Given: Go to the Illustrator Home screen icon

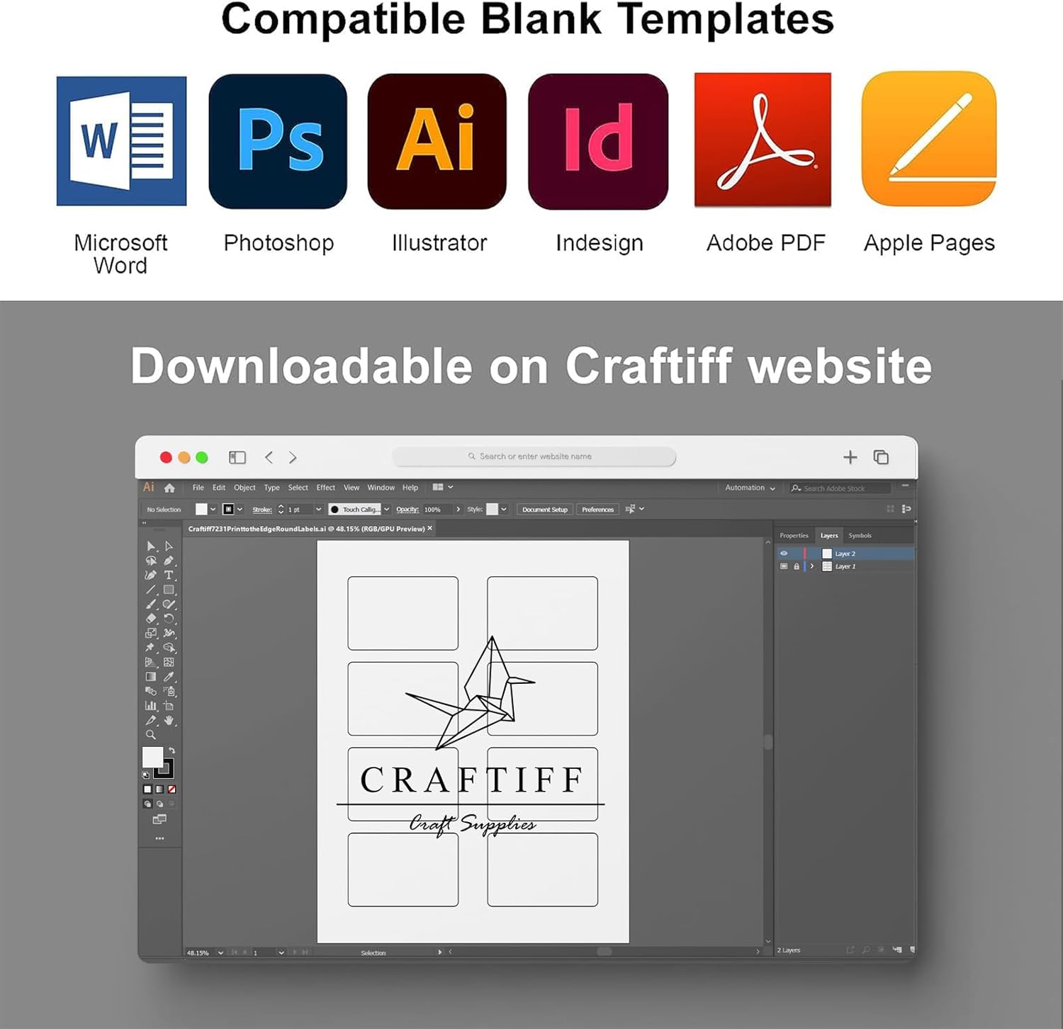Looking at the screenshot, I should point(169,488).
